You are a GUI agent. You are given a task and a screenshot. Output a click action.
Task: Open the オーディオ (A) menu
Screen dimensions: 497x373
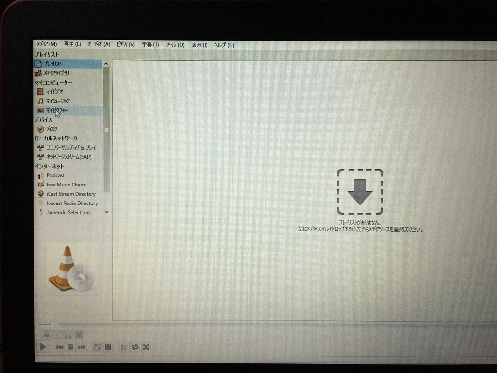99,44
